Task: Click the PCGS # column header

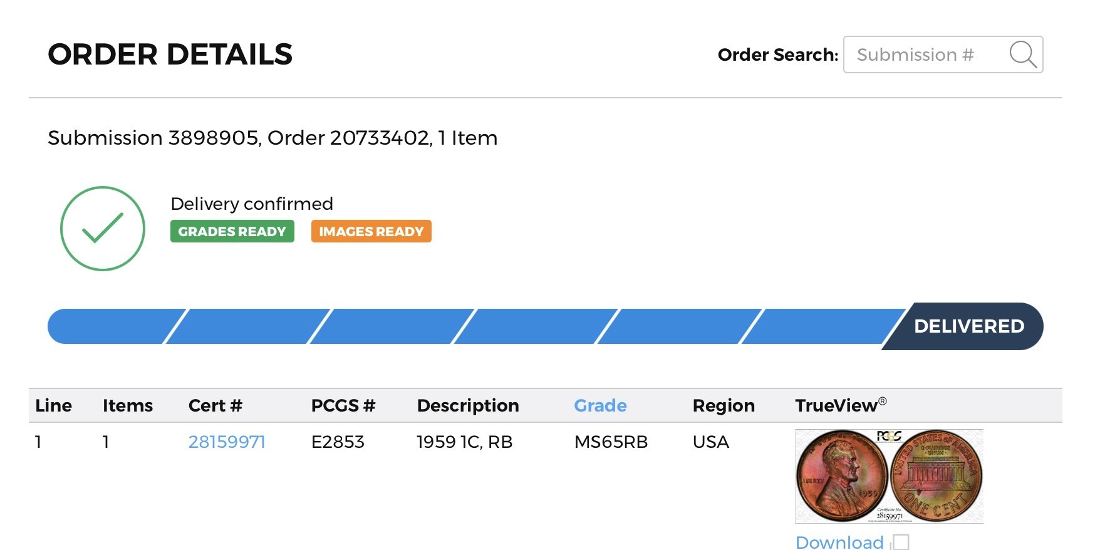Action: click(343, 405)
